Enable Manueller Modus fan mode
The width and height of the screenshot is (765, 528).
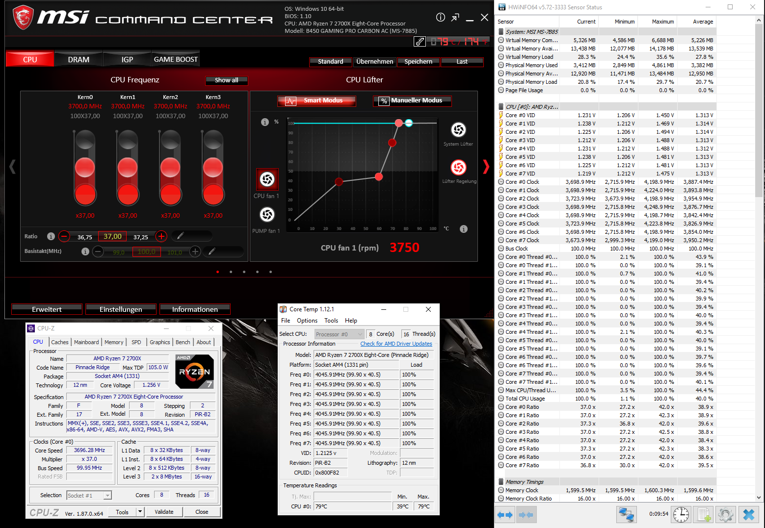[x=412, y=101]
